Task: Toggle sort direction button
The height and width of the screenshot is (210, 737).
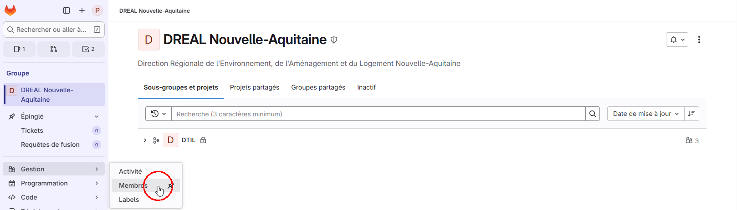Action: coord(691,114)
